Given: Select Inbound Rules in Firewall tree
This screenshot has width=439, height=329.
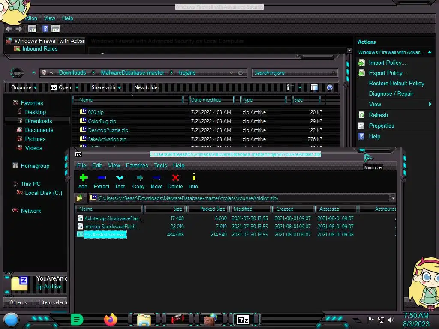Looking at the screenshot, I should (x=40, y=49).
